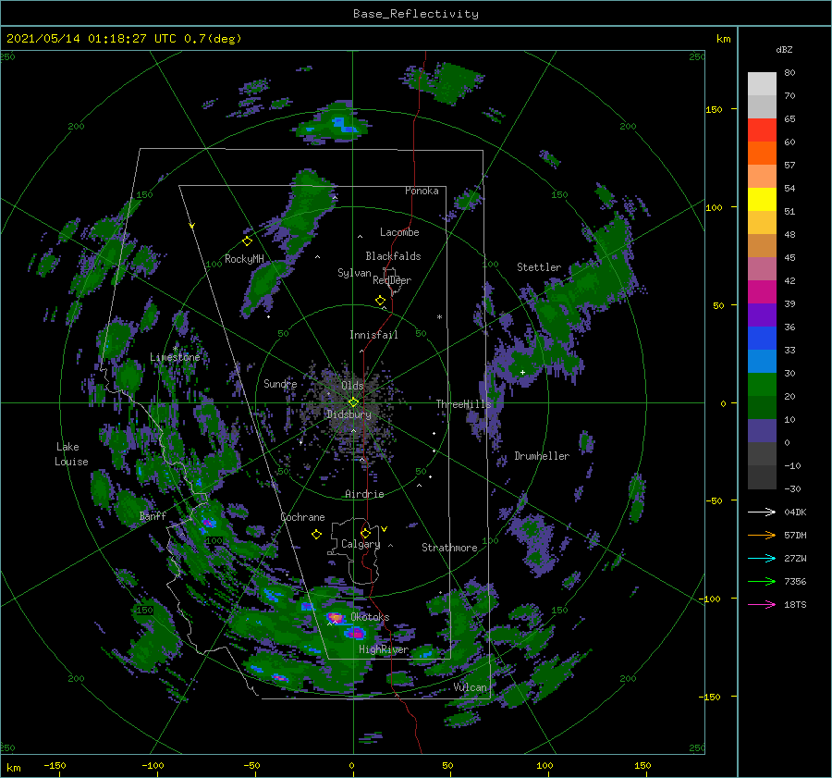Click the orange 57-60 dBZ swatch
832x778 pixels.
[x=762, y=154]
